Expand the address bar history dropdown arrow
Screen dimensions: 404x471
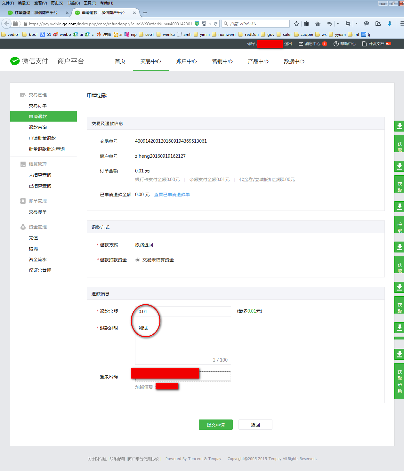point(210,24)
